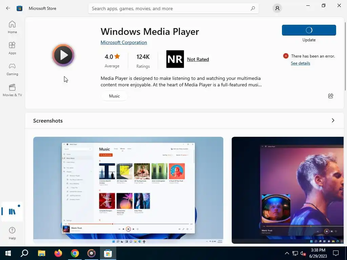
Task: Open the user account profile icon
Action: tap(277, 8)
